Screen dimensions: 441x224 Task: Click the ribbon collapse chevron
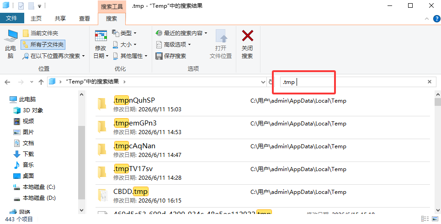[x=427, y=19]
